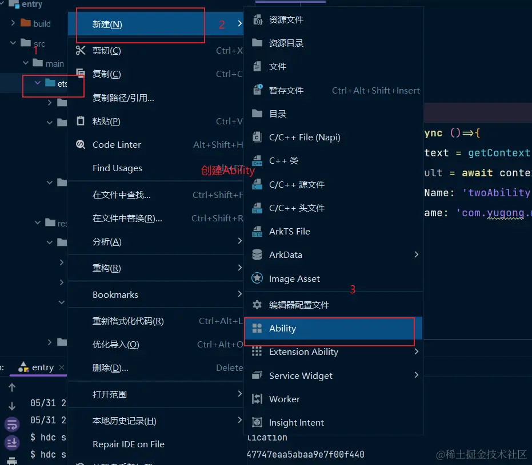The height and width of the screenshot is (465, 532).
Task: Click the C/C++ 头文件 header icon
Action: pos(257,208)
